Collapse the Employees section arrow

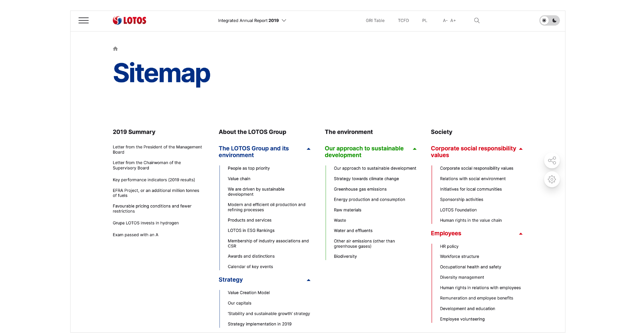[x=521, y=234]
